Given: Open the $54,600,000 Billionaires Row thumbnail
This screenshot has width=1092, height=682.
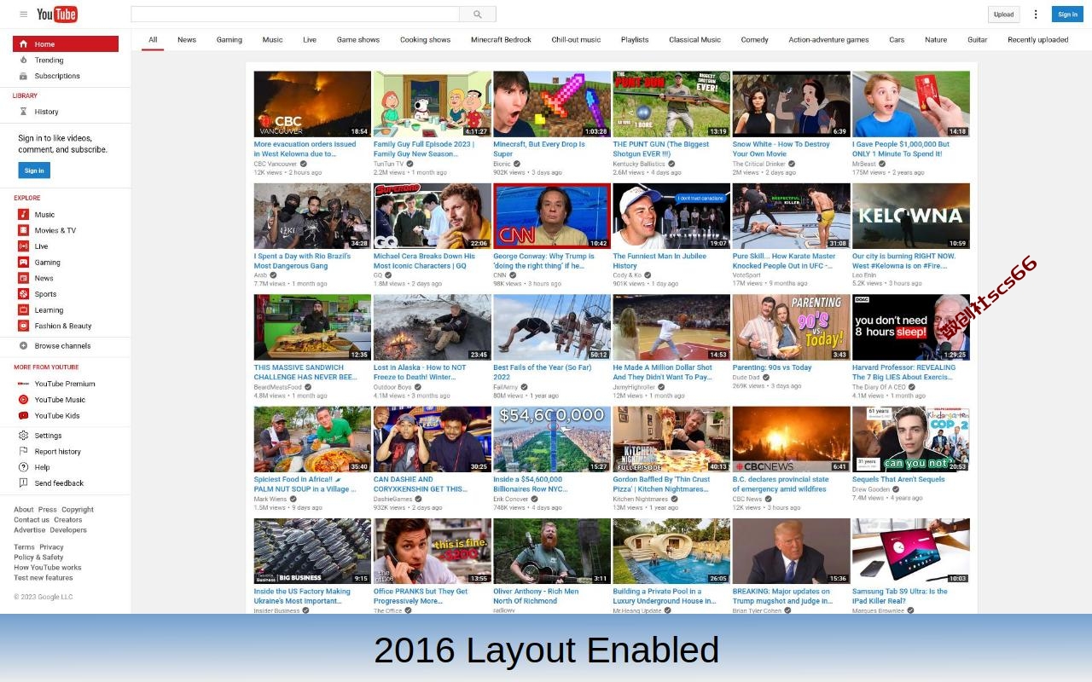Looking at the screenshot, I should pos(552,439).
